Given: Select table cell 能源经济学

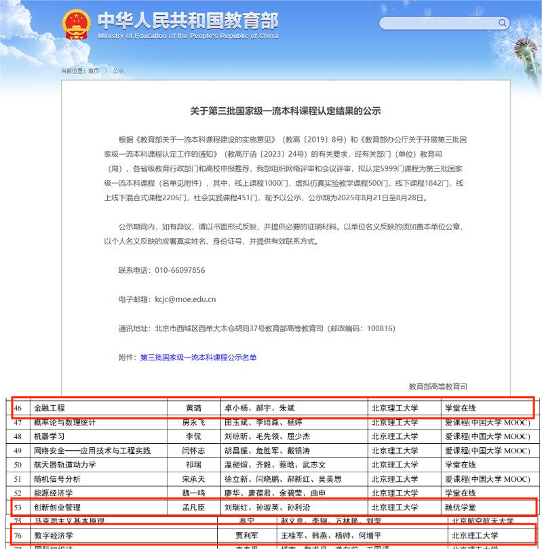Looking at the screenshot, I should click(x=53, y=493).
